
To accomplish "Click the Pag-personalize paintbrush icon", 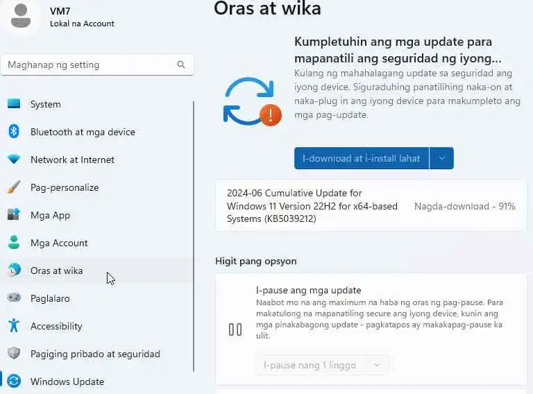I will 14,187.
